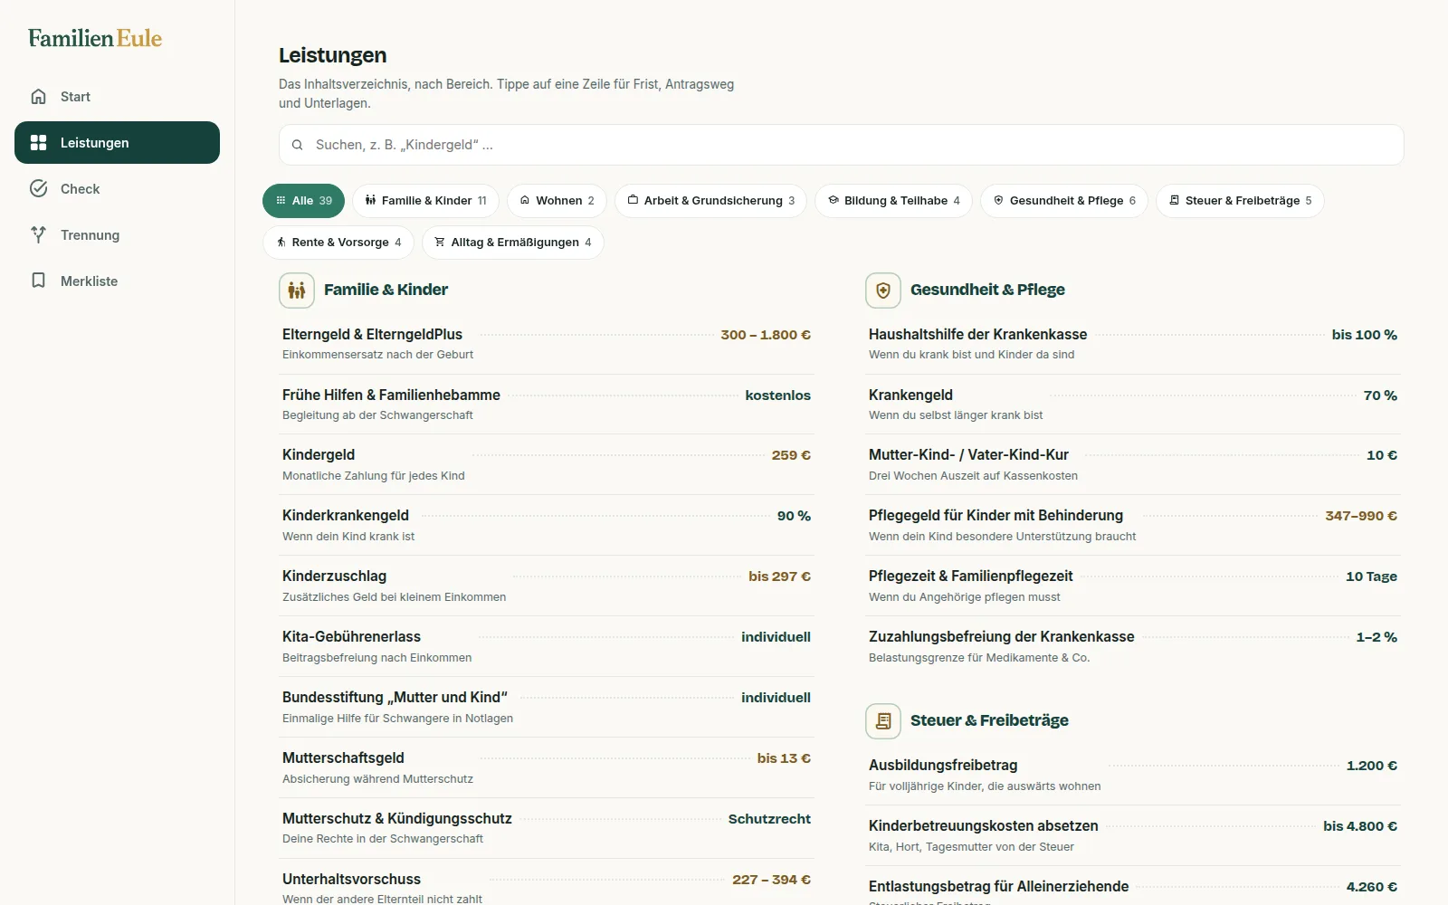Open the FamilienEule logo
1448x905 pixels.
coord(95,38)
